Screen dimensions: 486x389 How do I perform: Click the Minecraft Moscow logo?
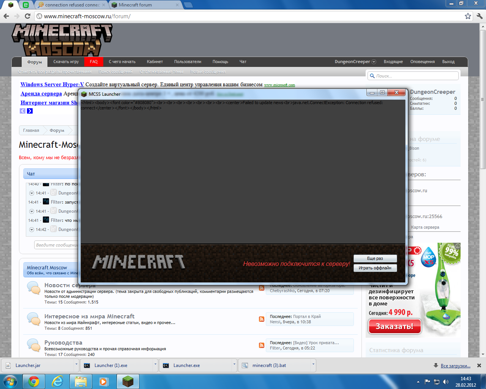62,40
